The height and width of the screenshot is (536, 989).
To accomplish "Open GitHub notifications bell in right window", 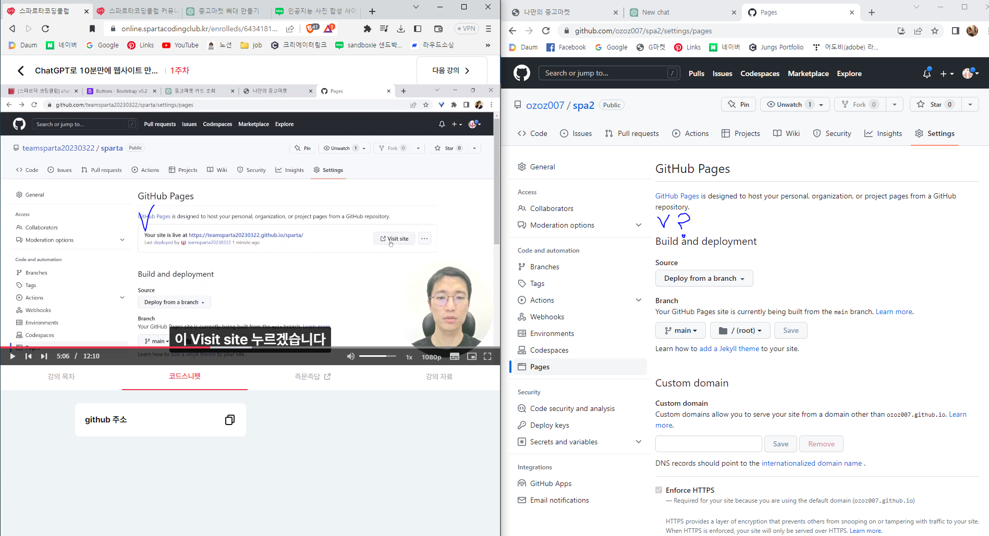I will pos(927,73).
